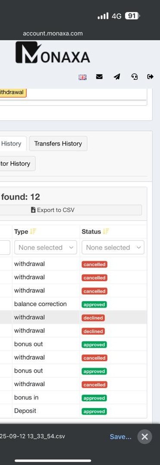Tap Save for the downloaded CSV

(120, 437)
